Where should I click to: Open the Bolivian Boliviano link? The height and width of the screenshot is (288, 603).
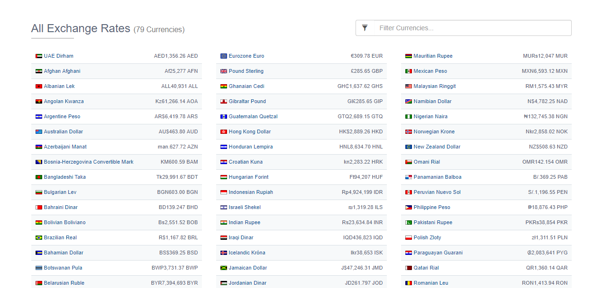[x=65, y=222]
